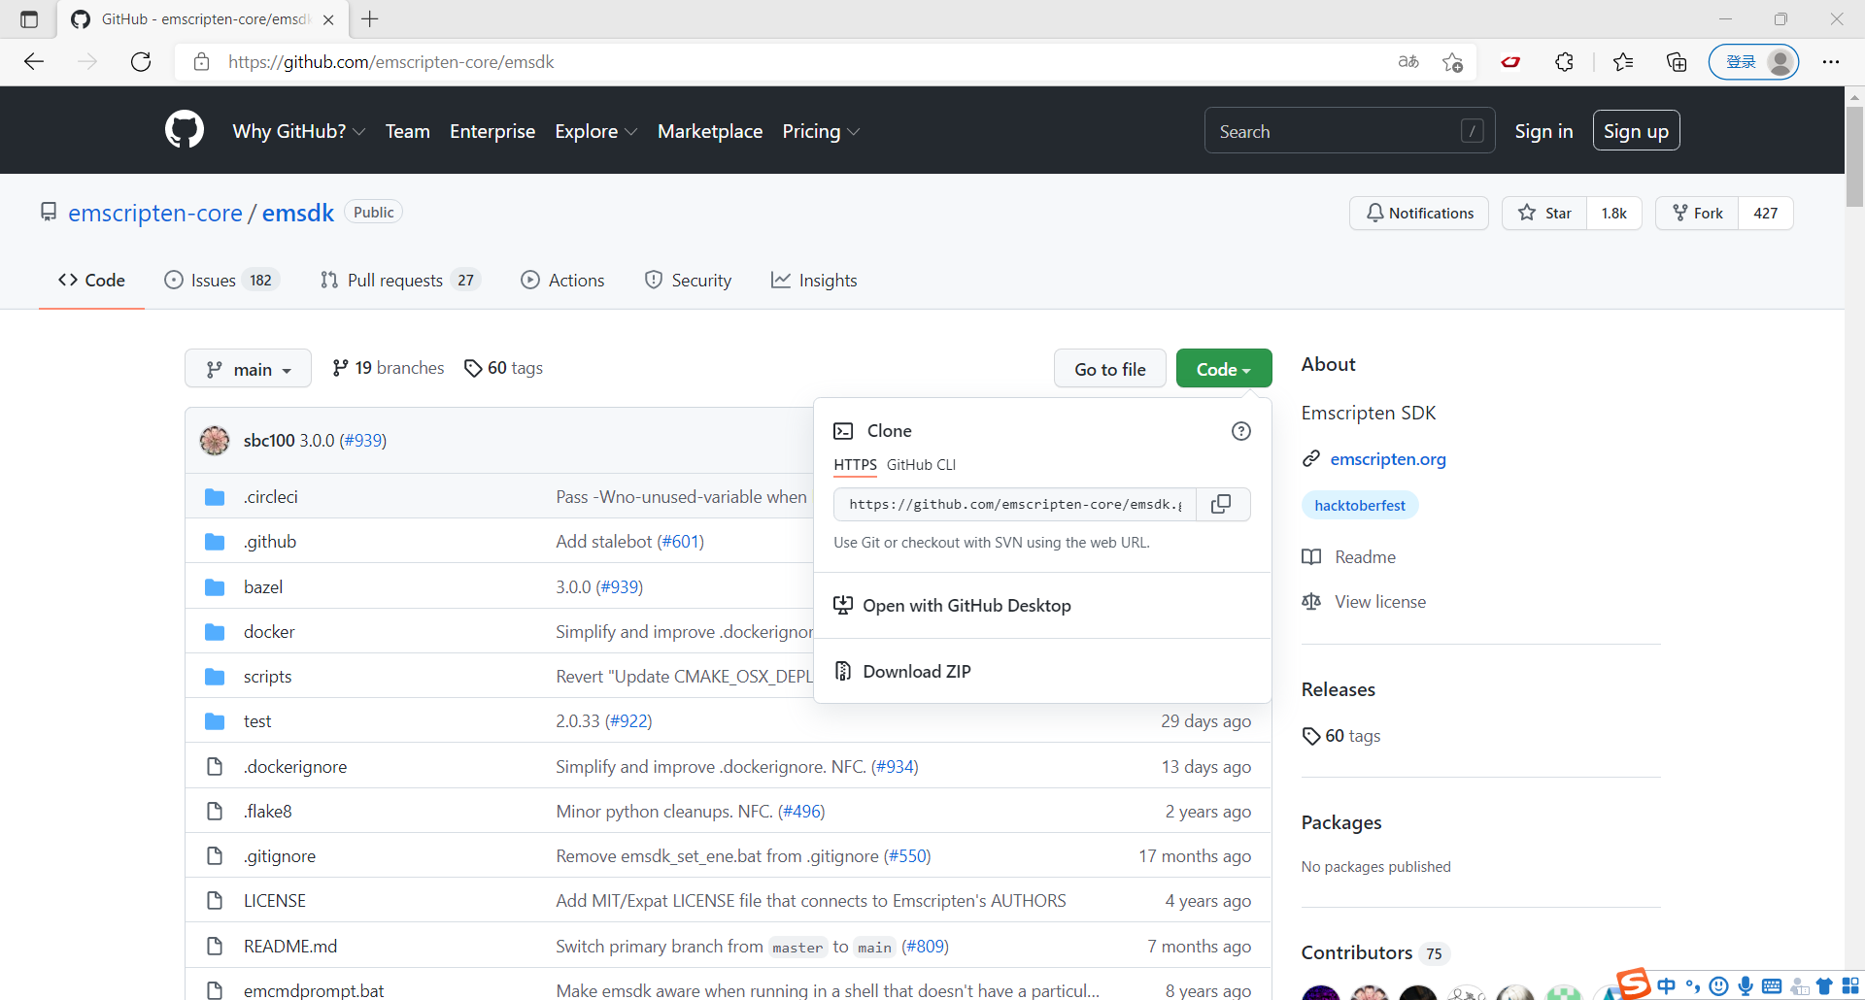
Task: Click the Team nav link
Action: tap(407, 131)
